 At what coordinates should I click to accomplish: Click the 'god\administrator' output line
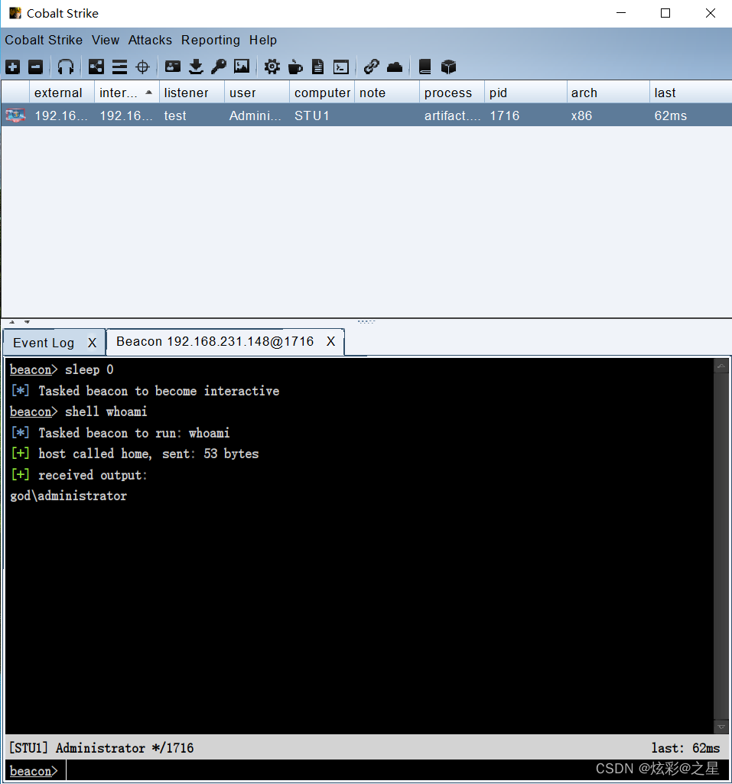(69, 496)
